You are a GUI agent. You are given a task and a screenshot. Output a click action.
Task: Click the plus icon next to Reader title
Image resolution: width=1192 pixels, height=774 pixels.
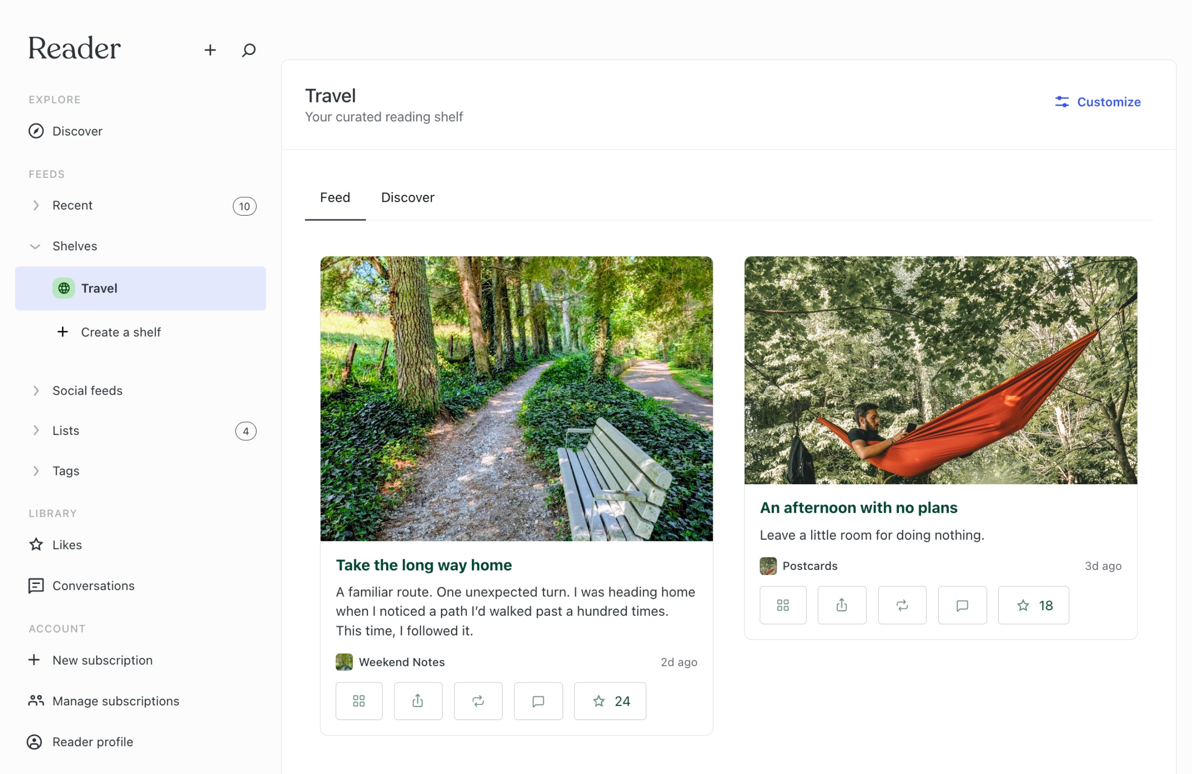(210, 49)
